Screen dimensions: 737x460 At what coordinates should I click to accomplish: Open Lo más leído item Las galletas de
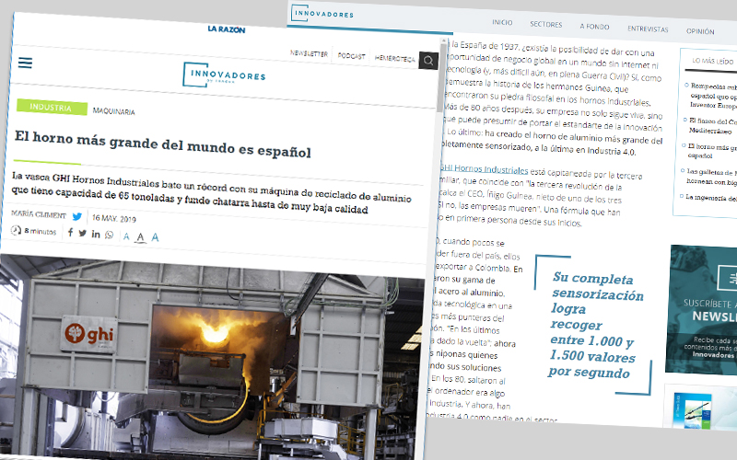tap(710, 177)
